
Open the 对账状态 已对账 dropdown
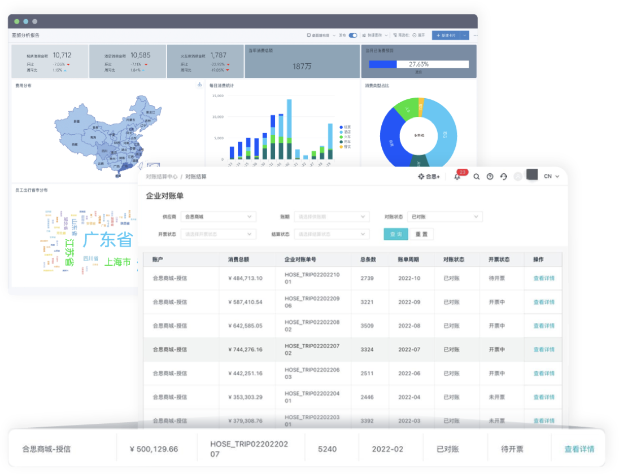pyautogui.click(x=444, y=217)
